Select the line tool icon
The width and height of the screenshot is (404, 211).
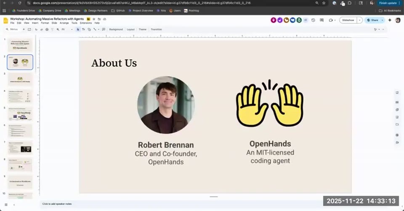tap(95, 29)
